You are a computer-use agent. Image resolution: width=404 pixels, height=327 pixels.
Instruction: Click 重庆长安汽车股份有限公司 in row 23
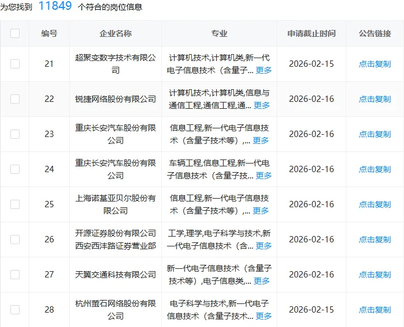point(115,134)
